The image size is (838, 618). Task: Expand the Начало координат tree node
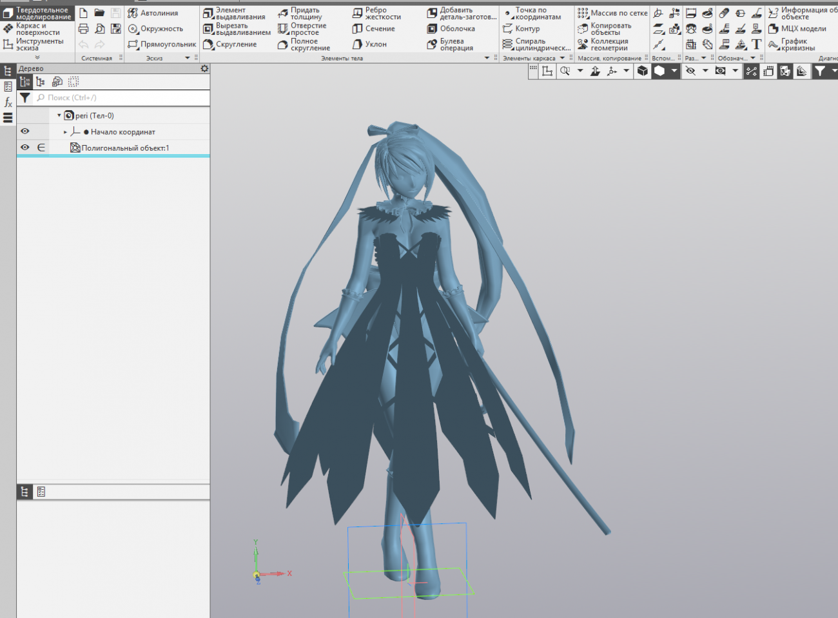tap(65, 132)
